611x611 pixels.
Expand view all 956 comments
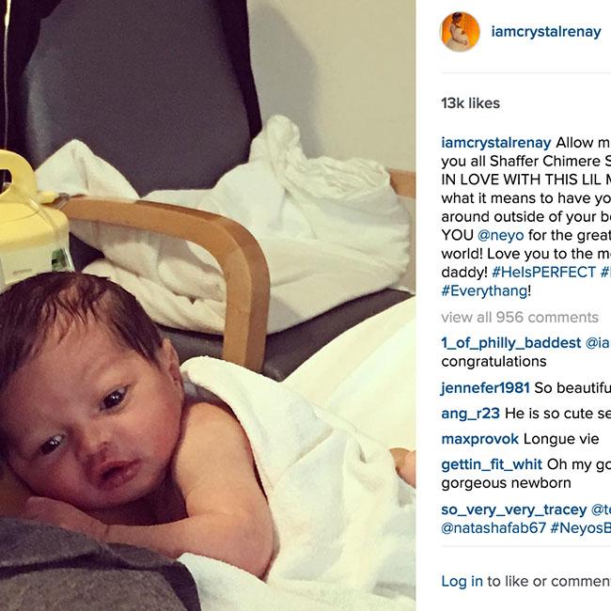(520, 317)
